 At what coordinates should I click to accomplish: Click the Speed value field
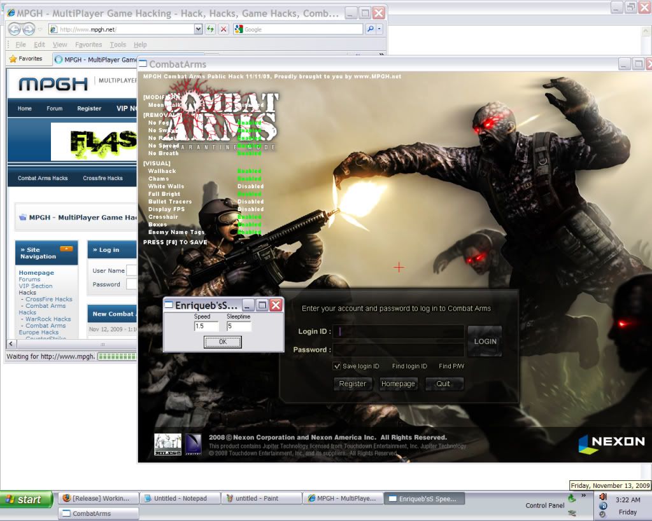tap(206, 326)
